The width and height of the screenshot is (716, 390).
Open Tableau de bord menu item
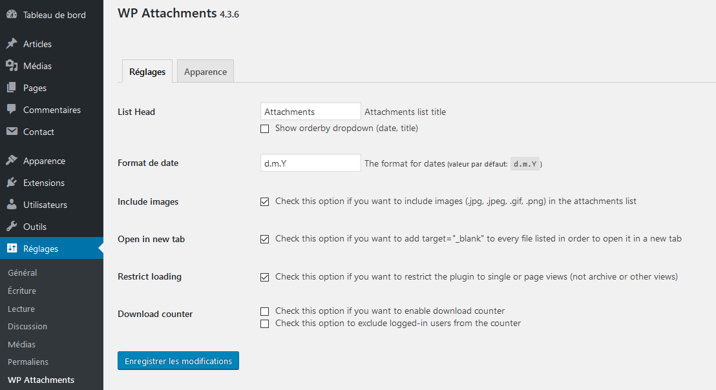pyautogui.click(x=52, y=15)
